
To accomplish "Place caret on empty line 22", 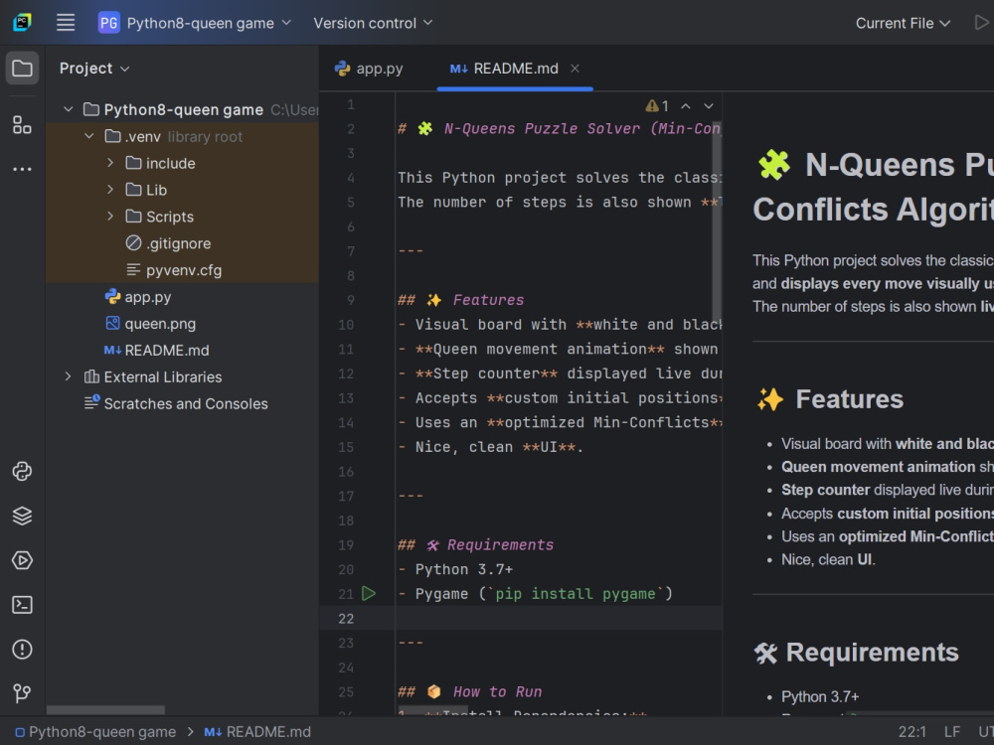I will [558, 618].
